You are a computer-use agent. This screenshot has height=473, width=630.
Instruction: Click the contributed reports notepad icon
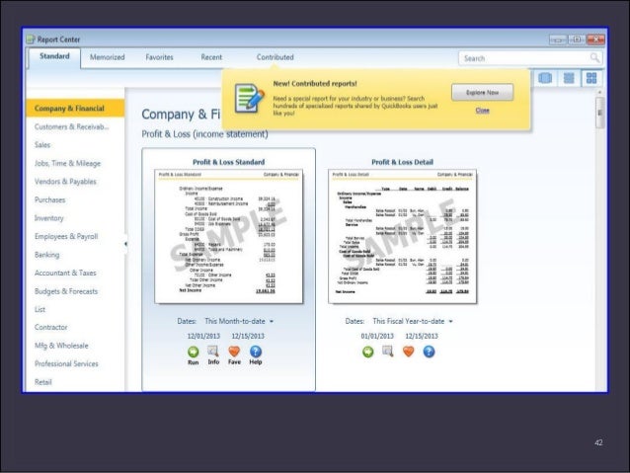pos(249,98)
